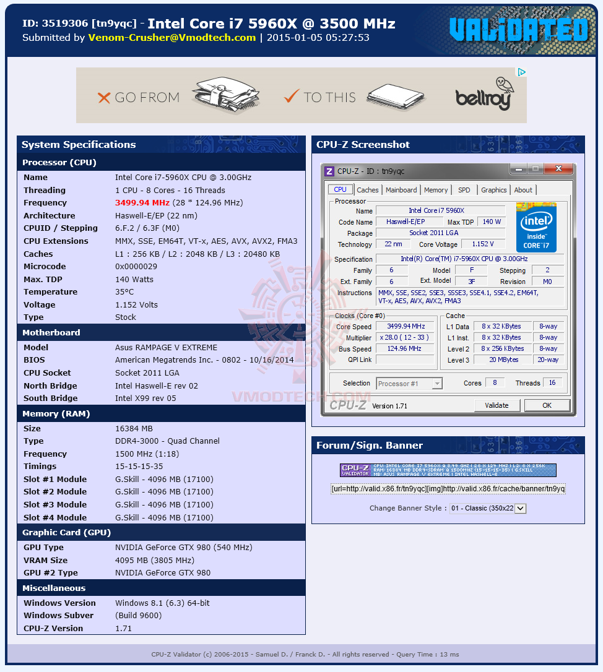Open the Mainboard tab in CPU-Z
The image size is (603, 672).
coord(401,190)
